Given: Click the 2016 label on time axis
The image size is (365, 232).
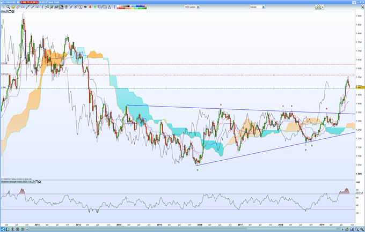Looking at the screenshot, I should (200, 225).
